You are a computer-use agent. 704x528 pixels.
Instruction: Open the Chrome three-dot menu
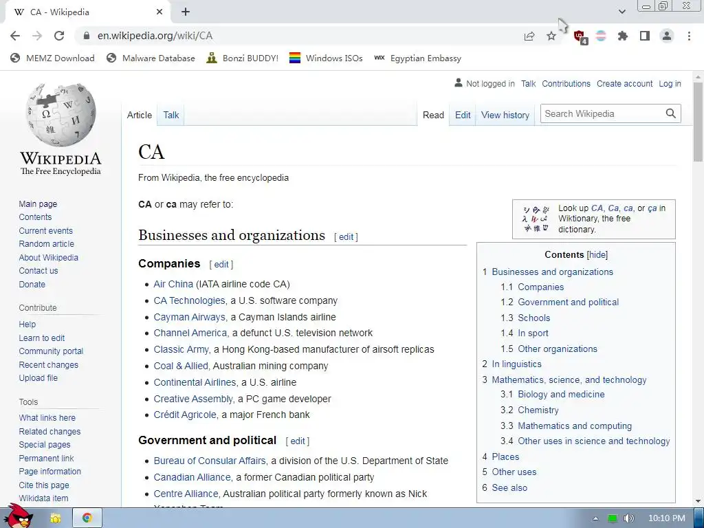(x=689, y=36)
